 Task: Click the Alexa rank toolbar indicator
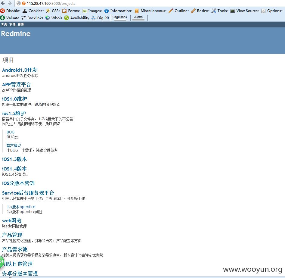click(138, 18)
